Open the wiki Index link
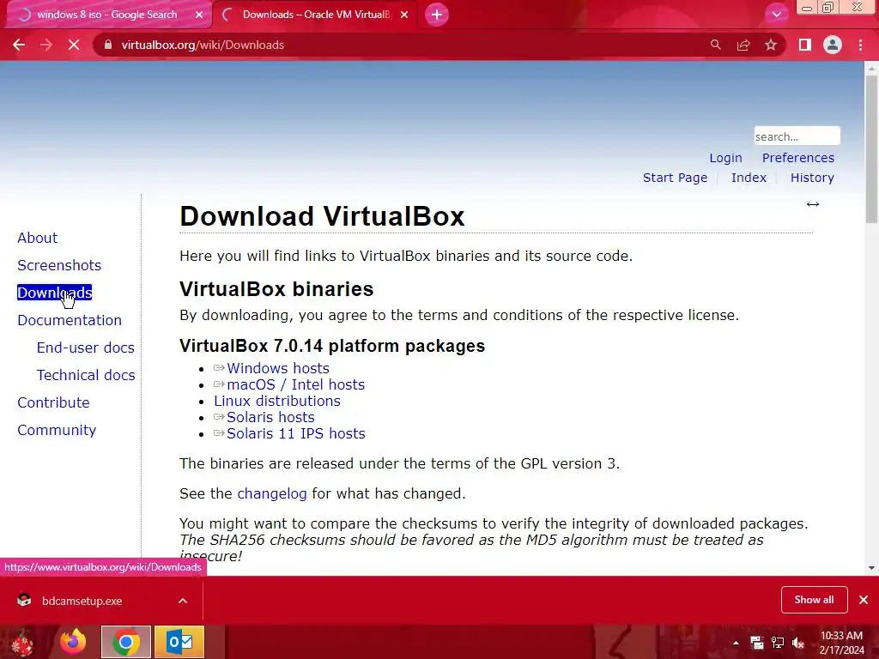This screenshot has width=879, height=659. [x=749, y=178]
